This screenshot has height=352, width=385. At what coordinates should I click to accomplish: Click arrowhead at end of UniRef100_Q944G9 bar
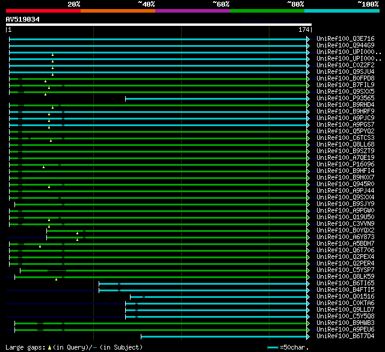tap(308, 46)
